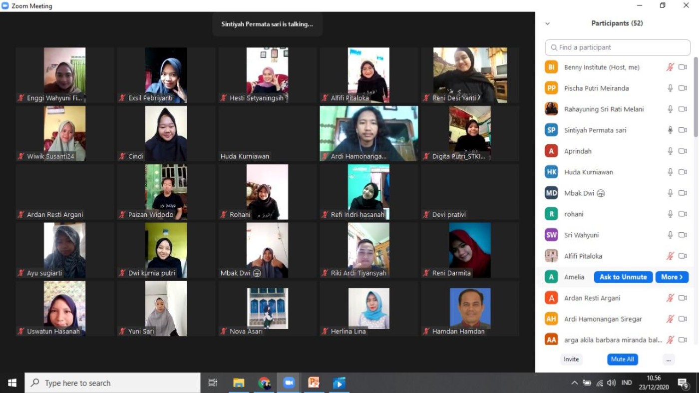Select Ardi Hamonangan's video tile

tap(368, 133)
